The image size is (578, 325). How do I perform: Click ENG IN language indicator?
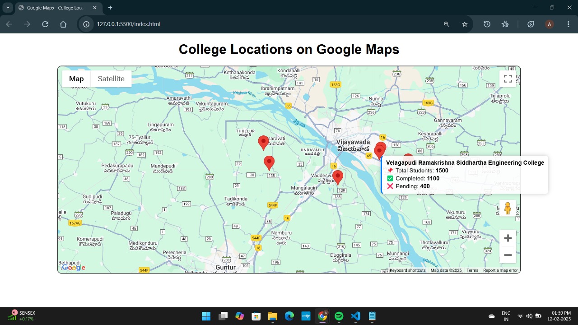(x=506, y=316)
